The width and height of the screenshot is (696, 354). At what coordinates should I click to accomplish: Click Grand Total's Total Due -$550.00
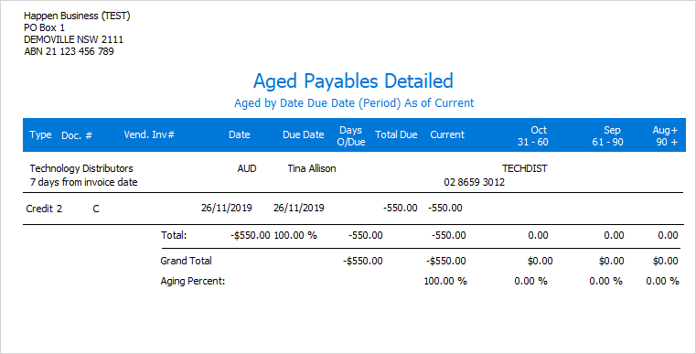click(363, 262)
